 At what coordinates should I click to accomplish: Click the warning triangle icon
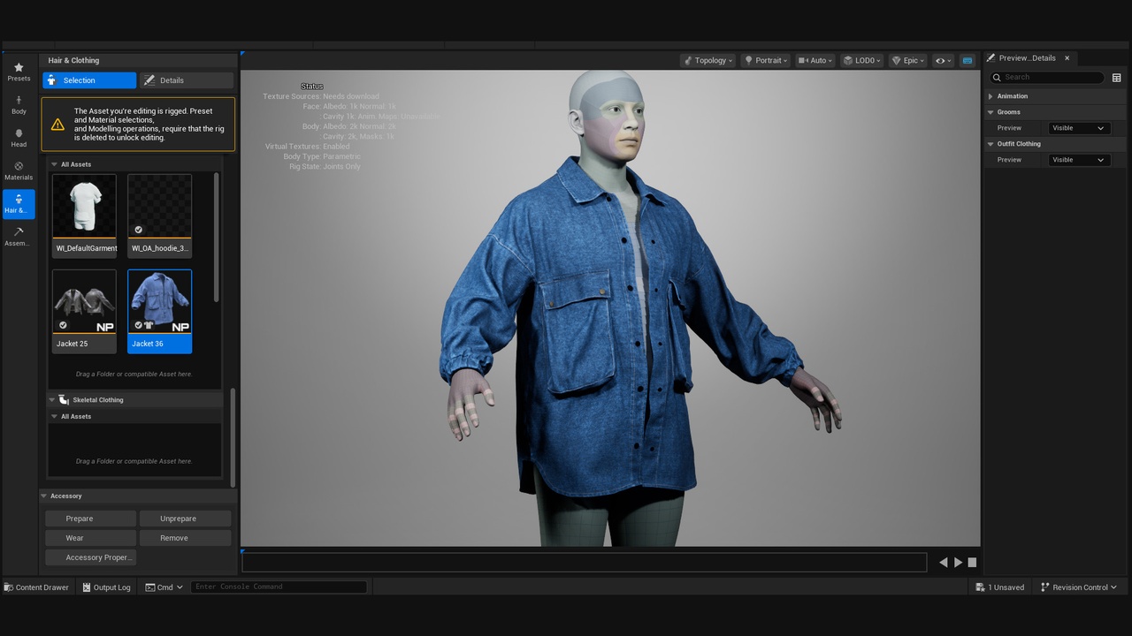click(57, 125)
